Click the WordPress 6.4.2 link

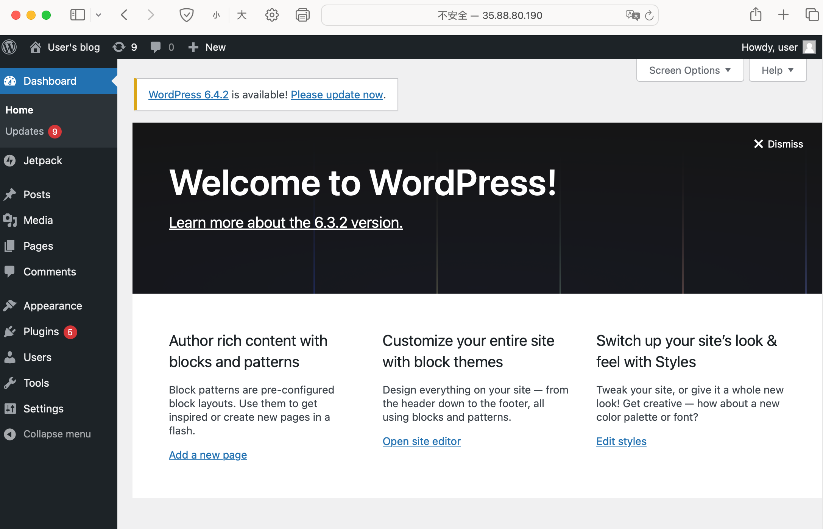[x=189, y=95]
